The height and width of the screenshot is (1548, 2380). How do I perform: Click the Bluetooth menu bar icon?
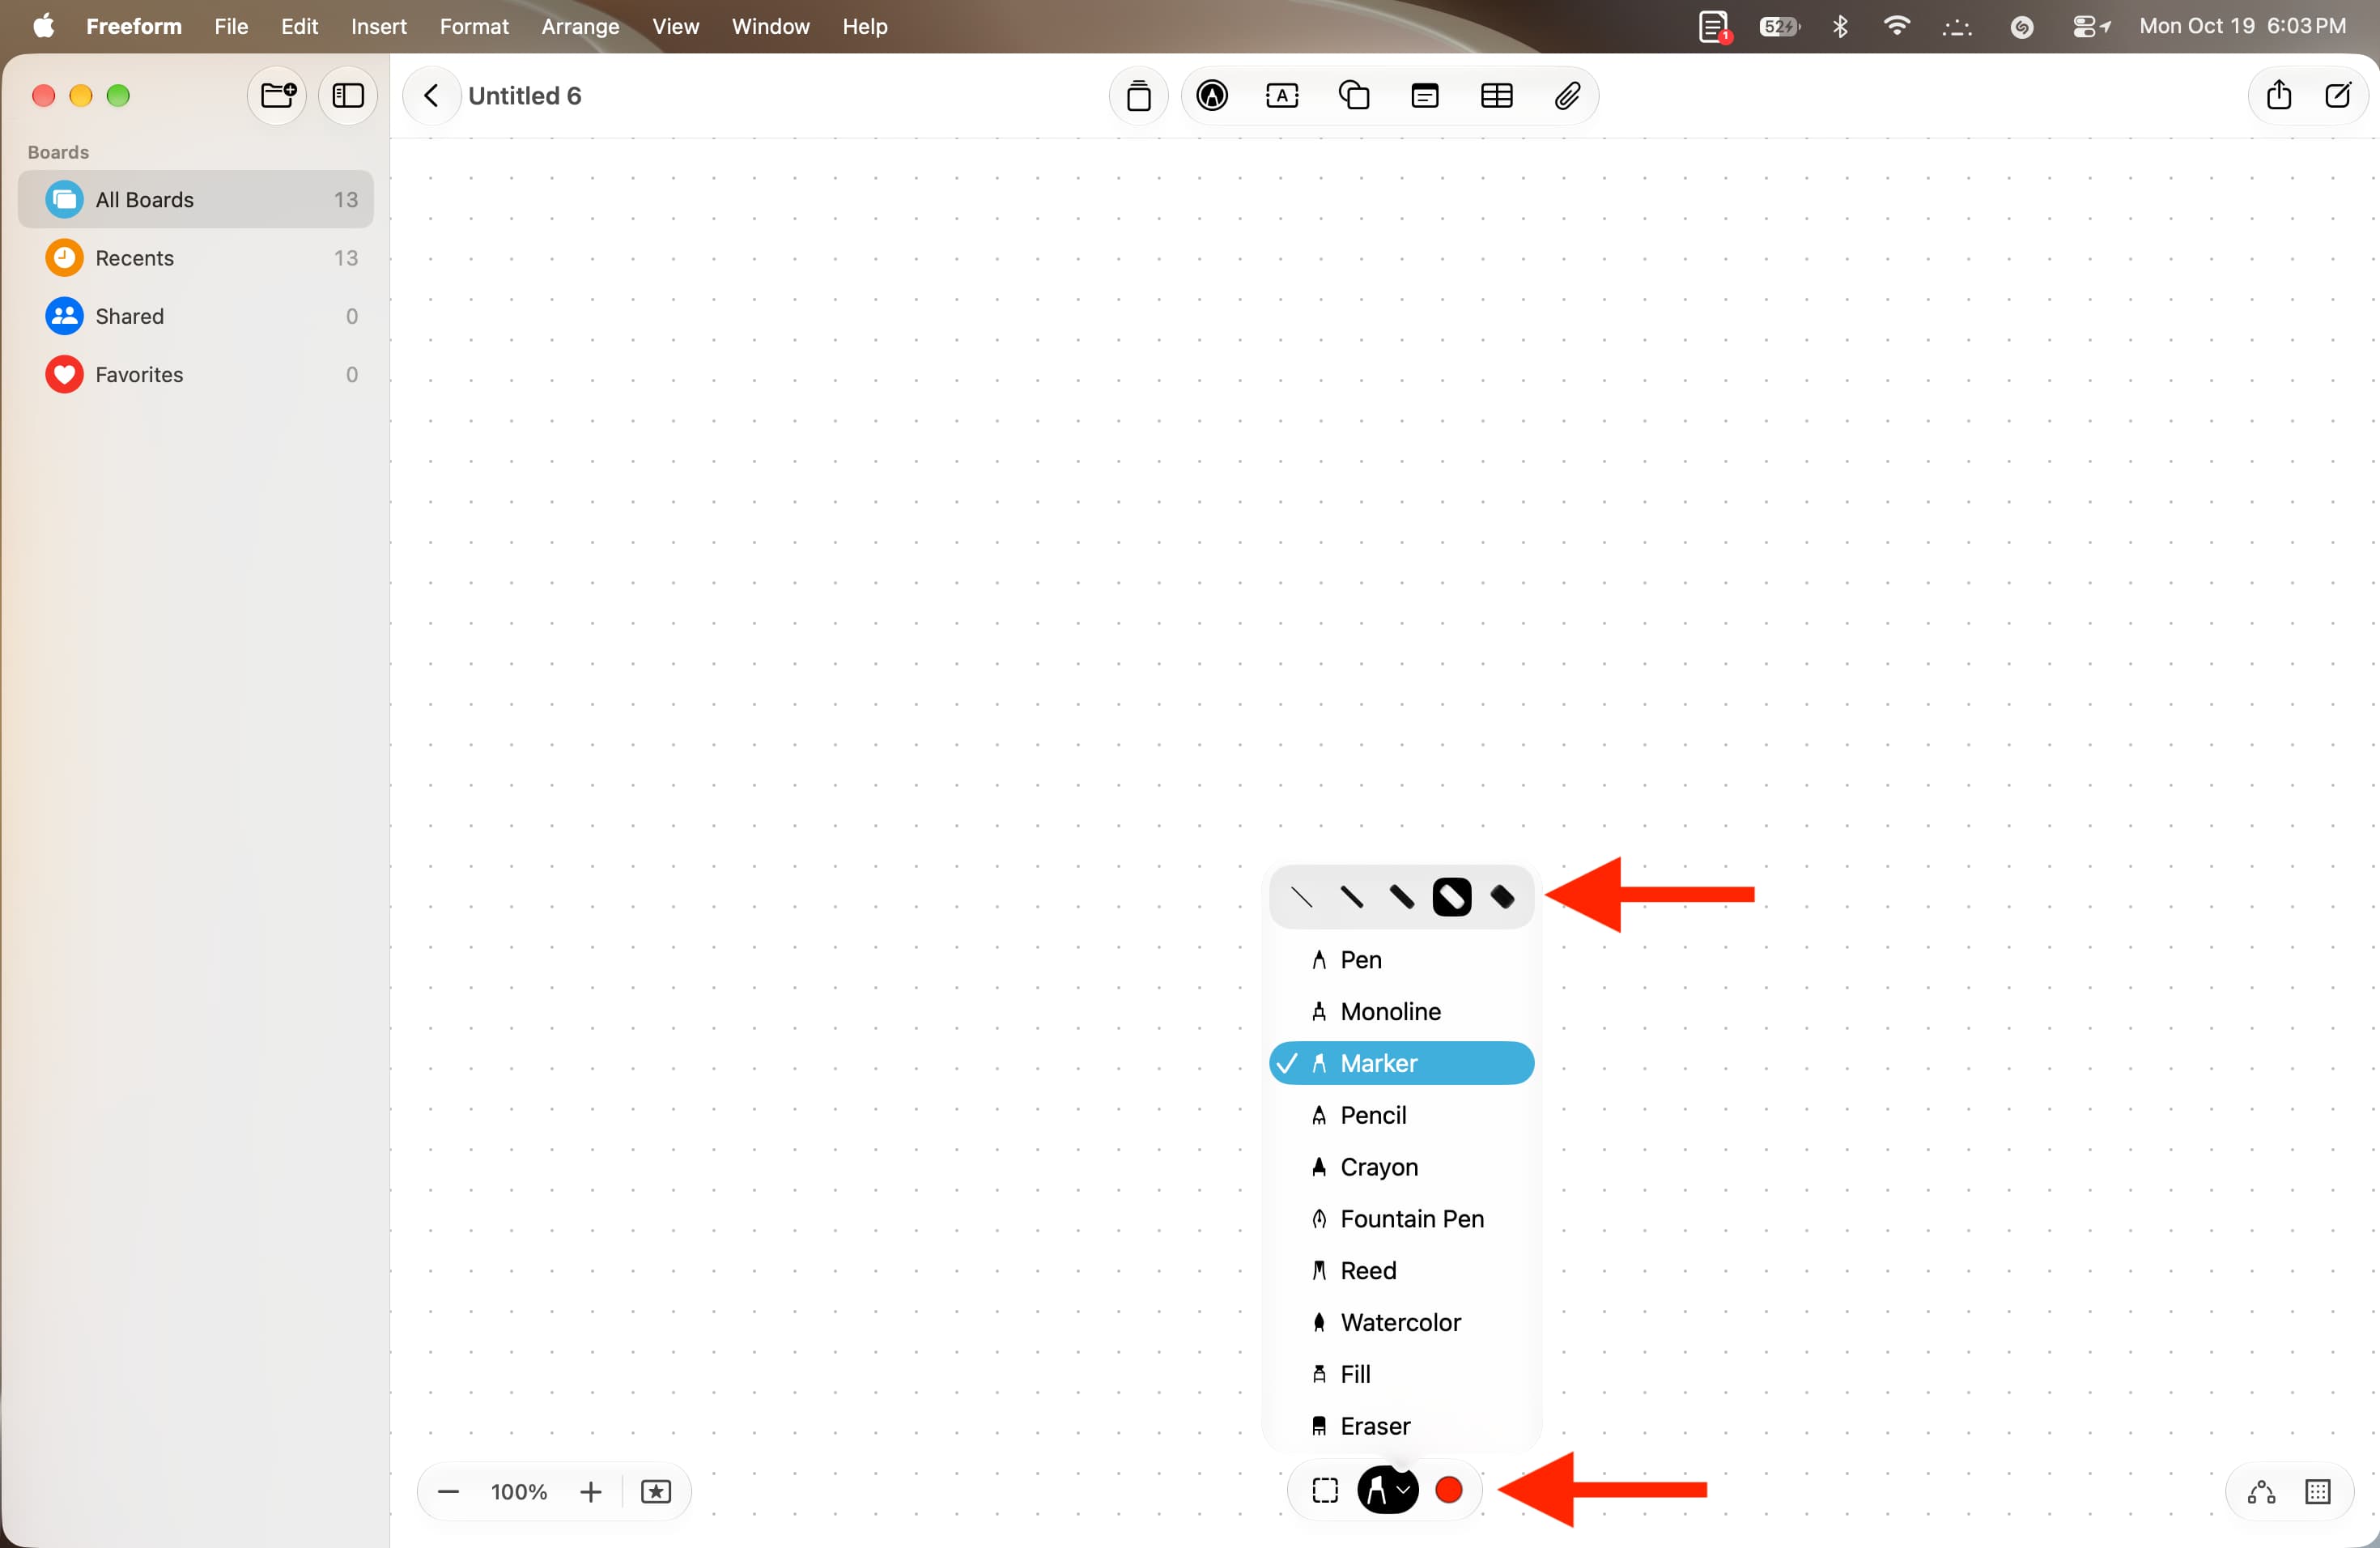(x=1840, y=27)
